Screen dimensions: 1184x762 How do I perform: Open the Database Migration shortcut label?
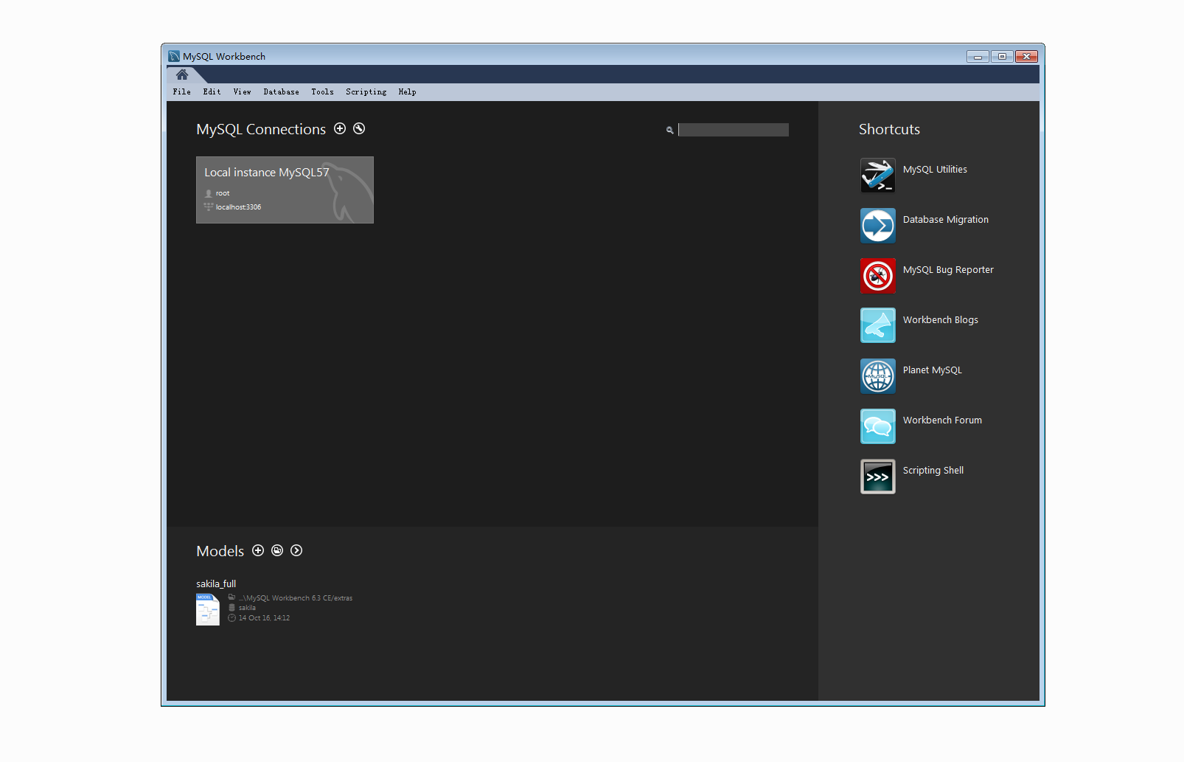click(946, 220)
